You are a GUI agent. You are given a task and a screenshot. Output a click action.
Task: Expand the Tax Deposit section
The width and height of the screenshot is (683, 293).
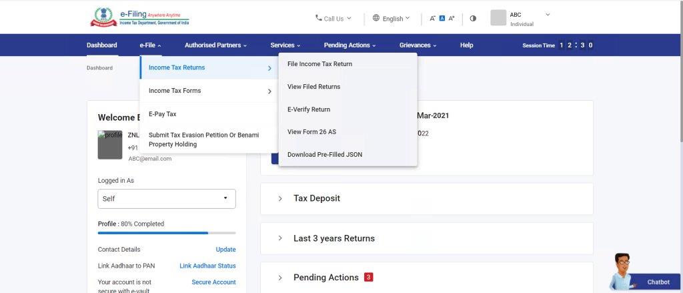click(280, 198)
